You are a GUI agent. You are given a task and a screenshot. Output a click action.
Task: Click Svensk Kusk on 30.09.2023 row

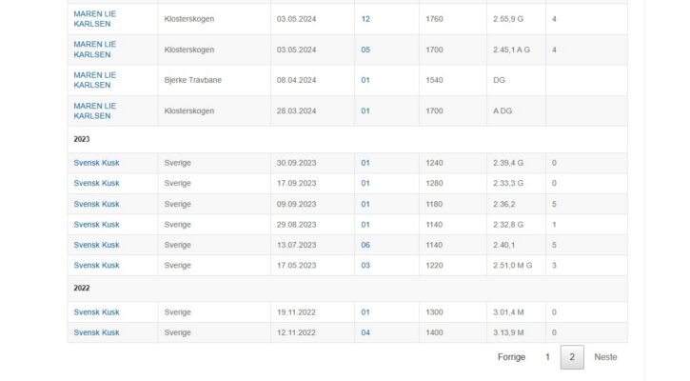pyautogui.click(x=96, y=163)
